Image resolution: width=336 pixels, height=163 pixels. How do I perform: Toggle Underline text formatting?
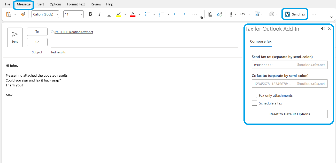109,14
